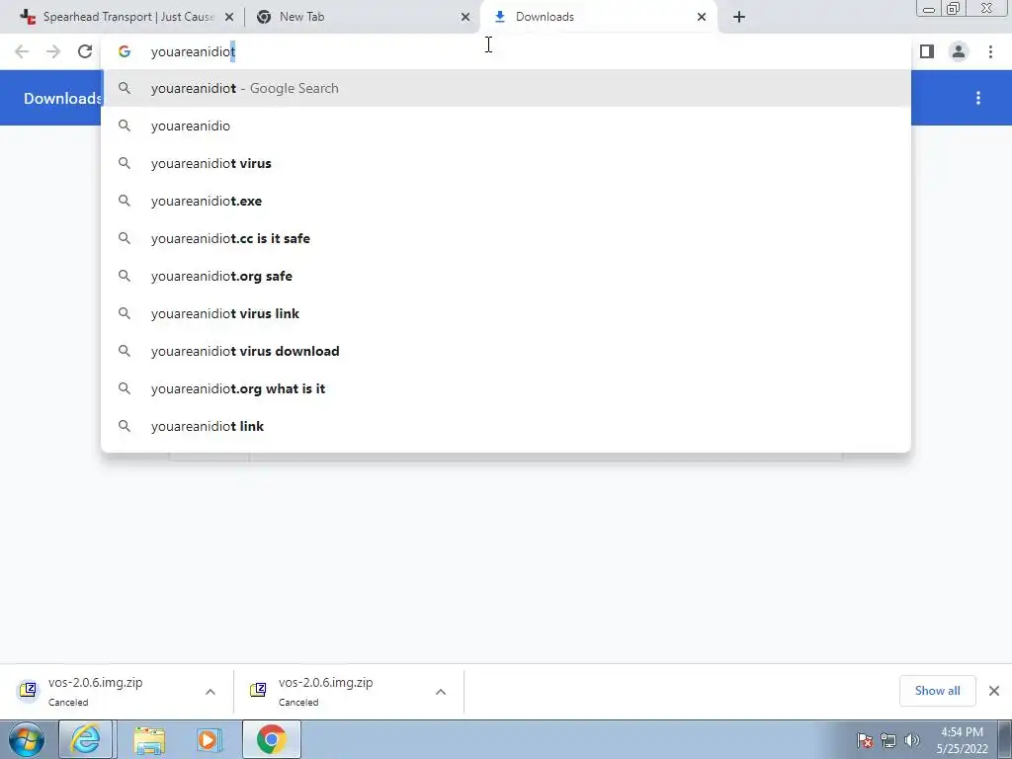Image resolution: width=1012 pixels, height=759 pixels.
Task: Pick suggestion 'youareanidiot virus'
Action: (506, 163)
